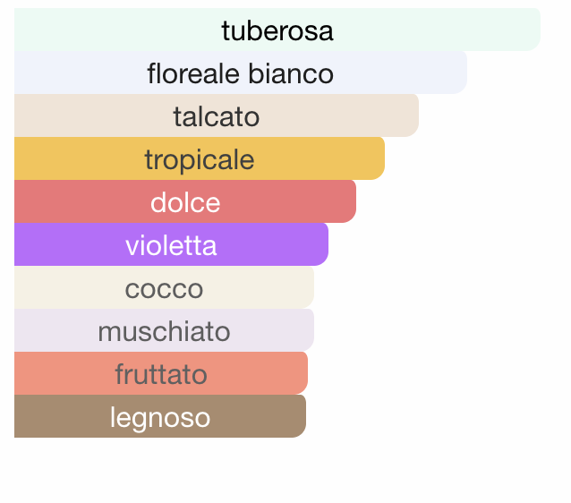Click the cocco accord bar

tap(165, 287)
